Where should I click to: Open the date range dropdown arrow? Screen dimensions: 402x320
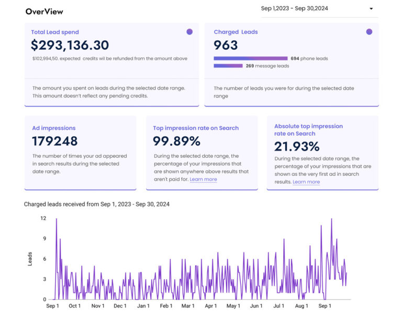click(371, 9)
